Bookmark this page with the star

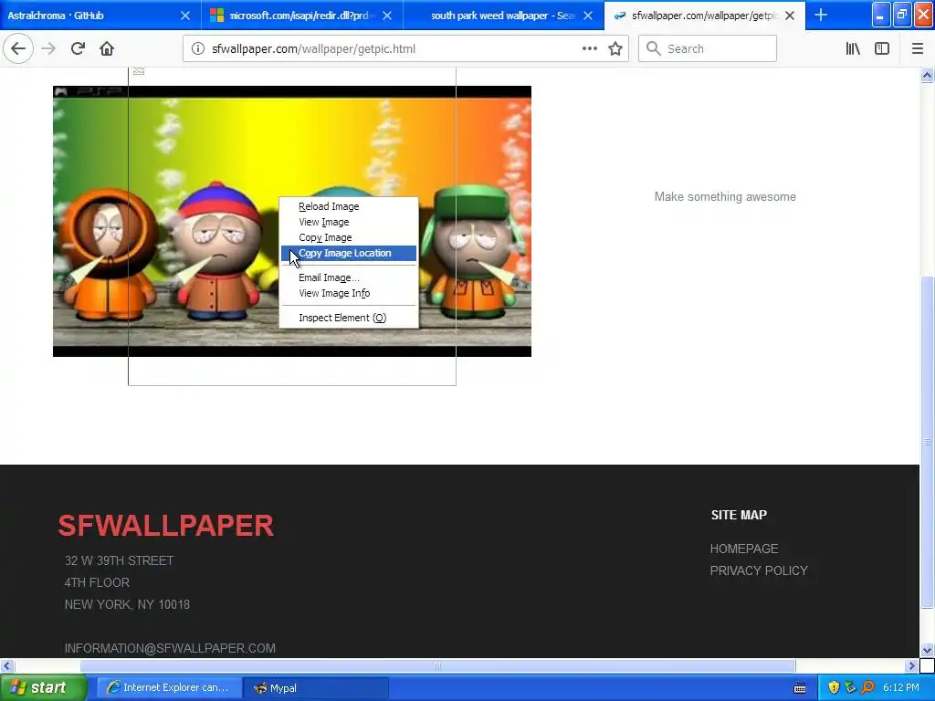(615, 49)
